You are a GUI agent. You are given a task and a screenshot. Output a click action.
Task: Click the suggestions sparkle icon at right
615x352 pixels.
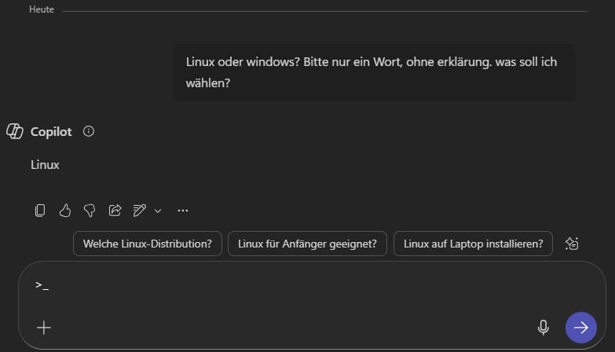pos(572,244)
